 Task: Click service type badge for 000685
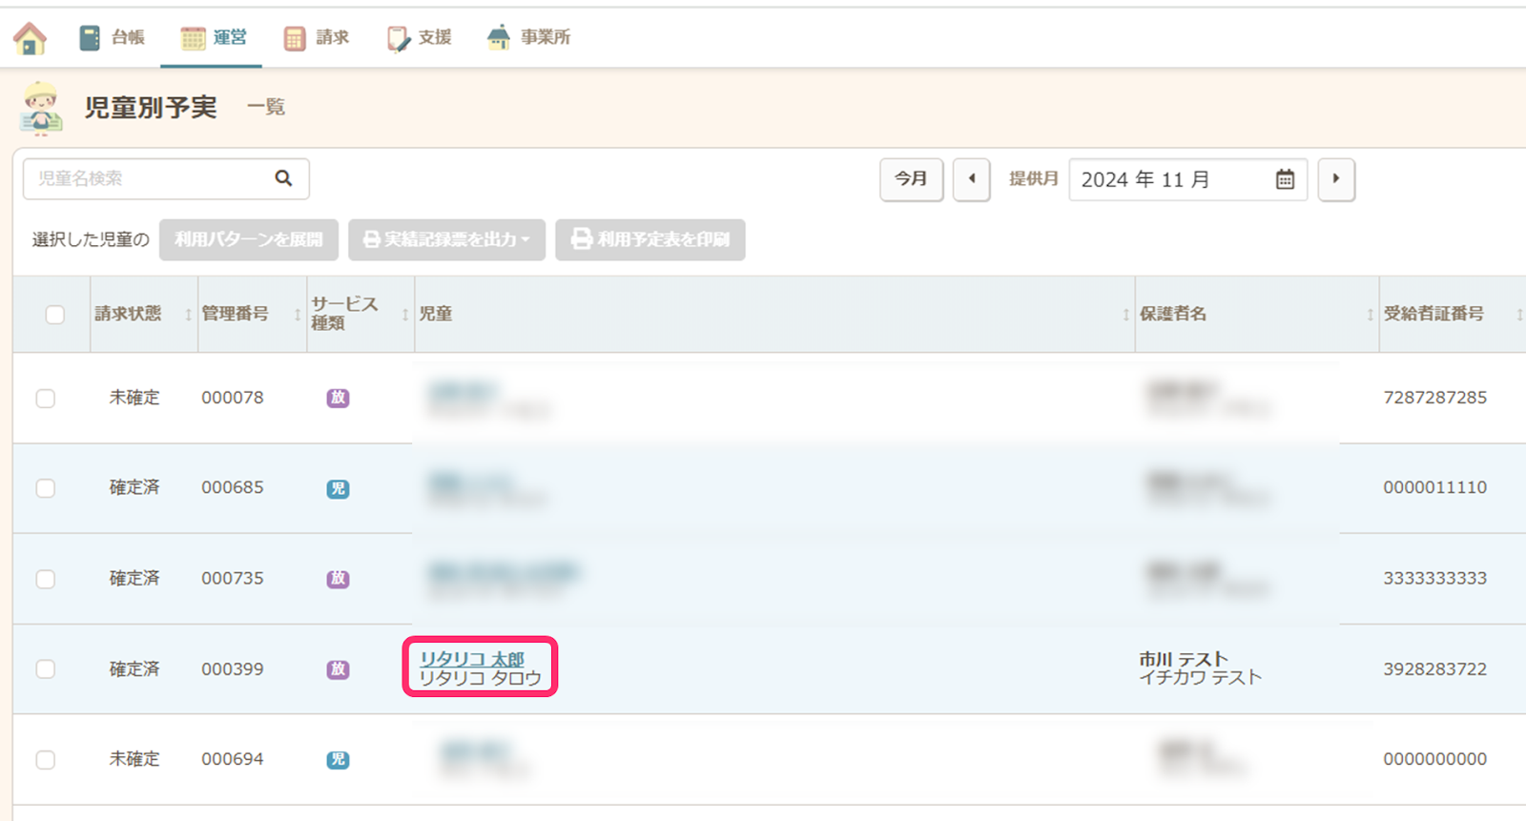(x=338, y=488)
